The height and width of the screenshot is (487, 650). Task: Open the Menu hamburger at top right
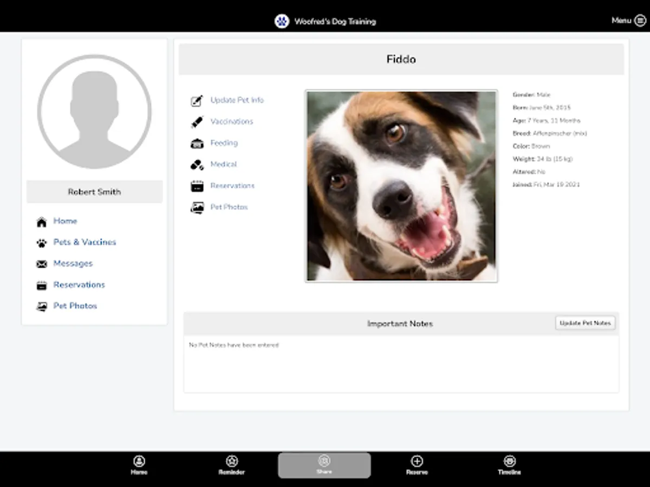pos(640,20)
